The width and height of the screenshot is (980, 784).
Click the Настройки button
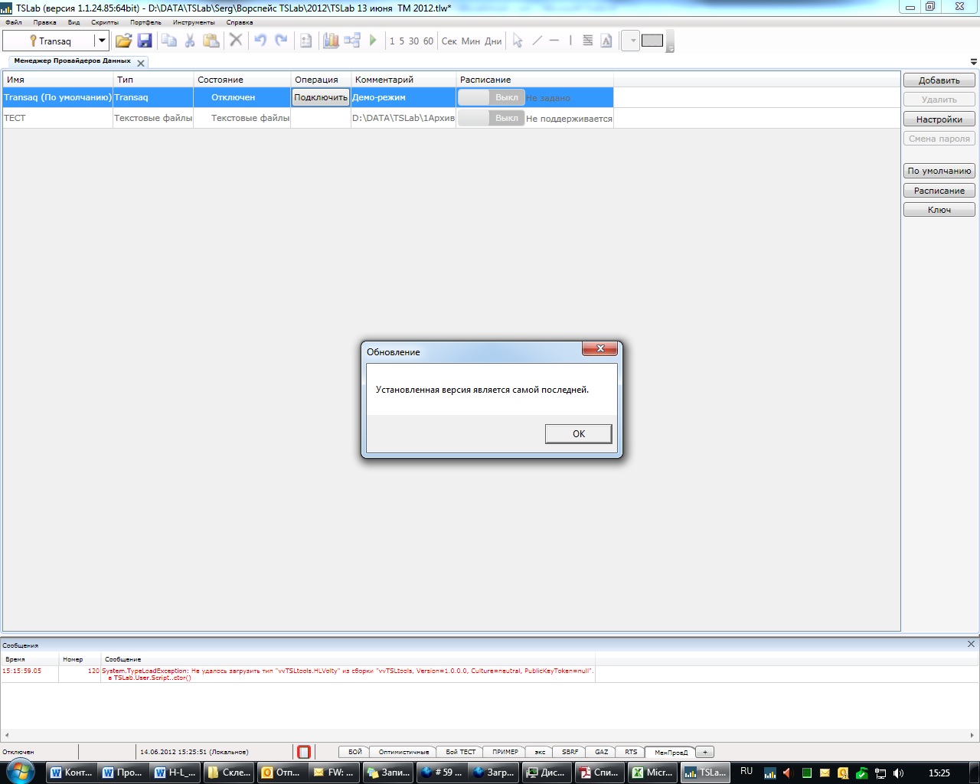[x=939, y=119]
